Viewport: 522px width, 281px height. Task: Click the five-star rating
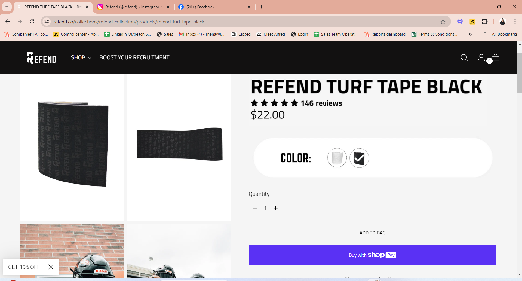pos(274,103)
